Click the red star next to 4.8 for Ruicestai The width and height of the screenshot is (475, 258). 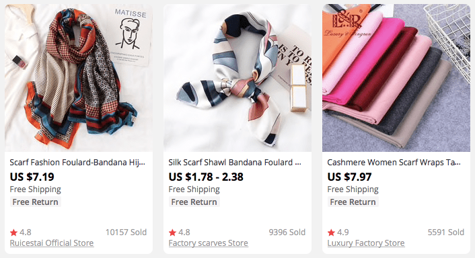pyautogui.click(x=13, y=232)
